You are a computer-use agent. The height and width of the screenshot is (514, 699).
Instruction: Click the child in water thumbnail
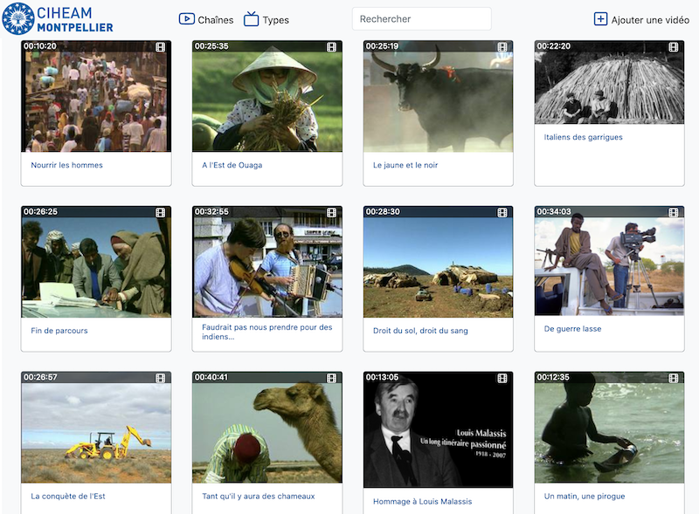[x=609, y=428]
